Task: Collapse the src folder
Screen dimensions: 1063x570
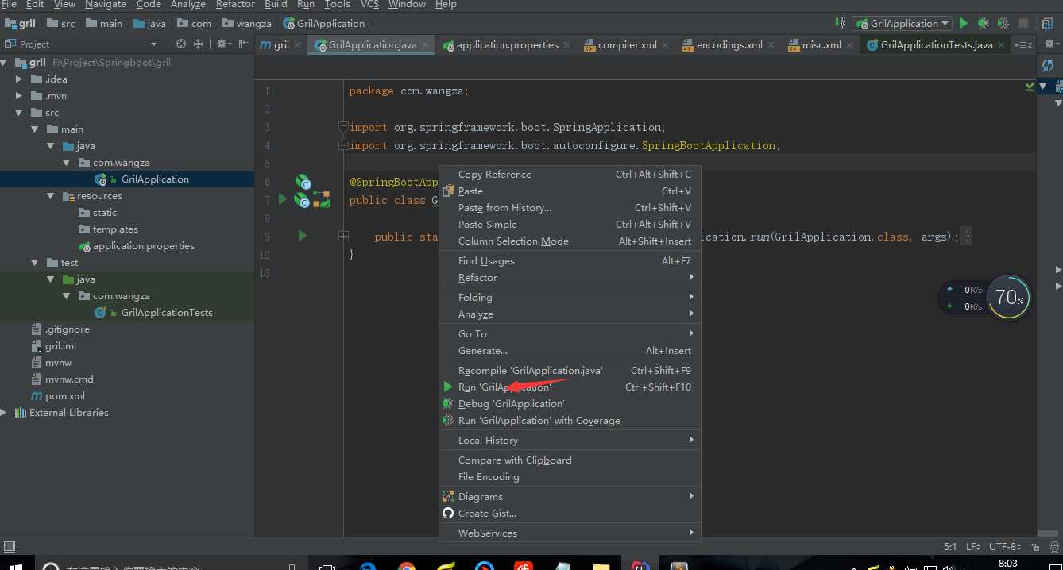Action: pyautogui.click(x=20, y=112)
